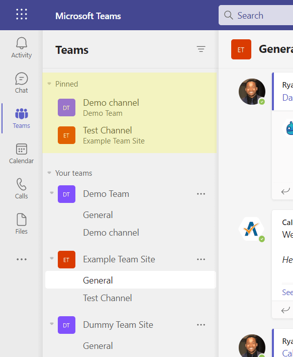Click the See more link in second post

(287, 292)
